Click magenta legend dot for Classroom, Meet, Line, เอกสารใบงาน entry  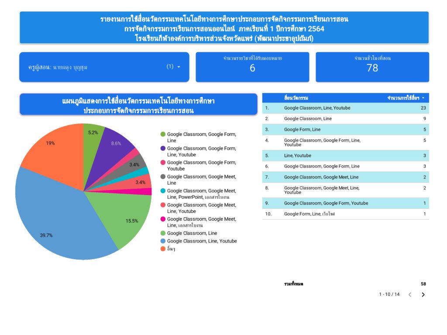tap(163, 219)
